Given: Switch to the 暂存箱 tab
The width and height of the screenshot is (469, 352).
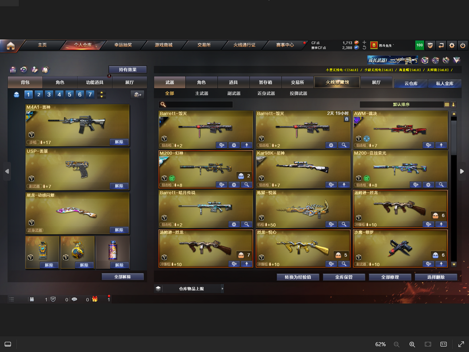Looking at the screenshot, I should tap(265, 82).
